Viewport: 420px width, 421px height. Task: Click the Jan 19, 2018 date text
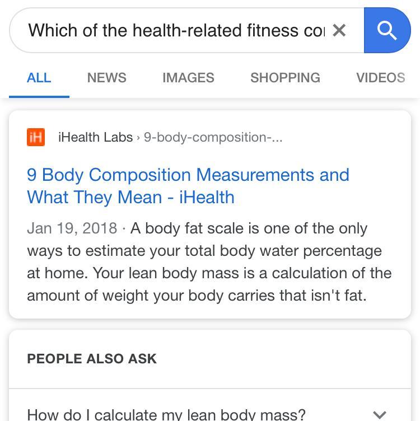coord(72,228)
